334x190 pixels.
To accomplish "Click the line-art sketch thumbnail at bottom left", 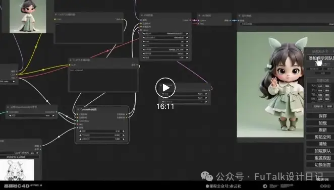I will 17,170.
